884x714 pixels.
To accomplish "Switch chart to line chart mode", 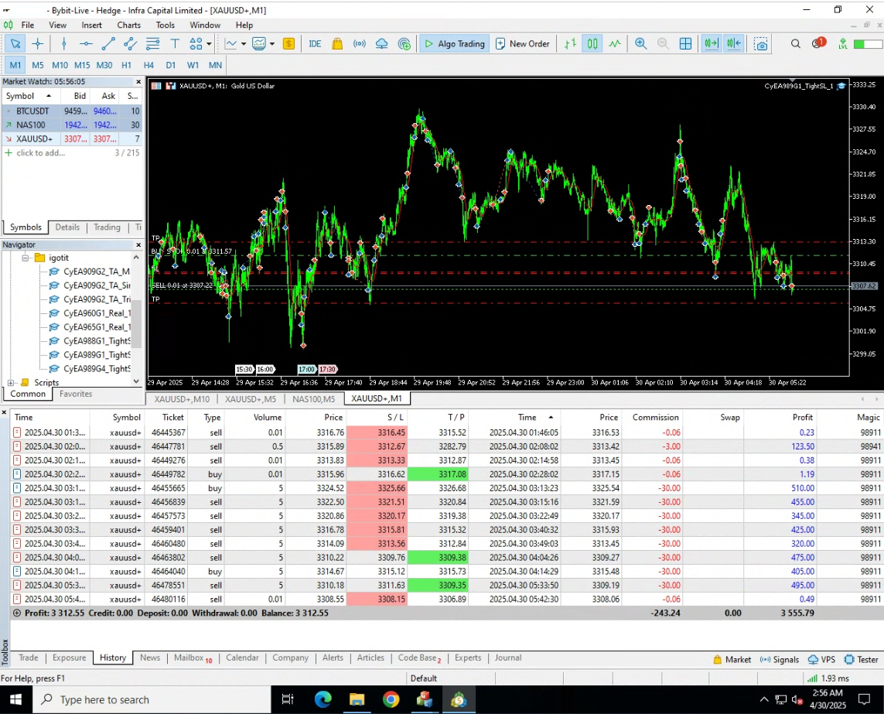I will [615, 44].
